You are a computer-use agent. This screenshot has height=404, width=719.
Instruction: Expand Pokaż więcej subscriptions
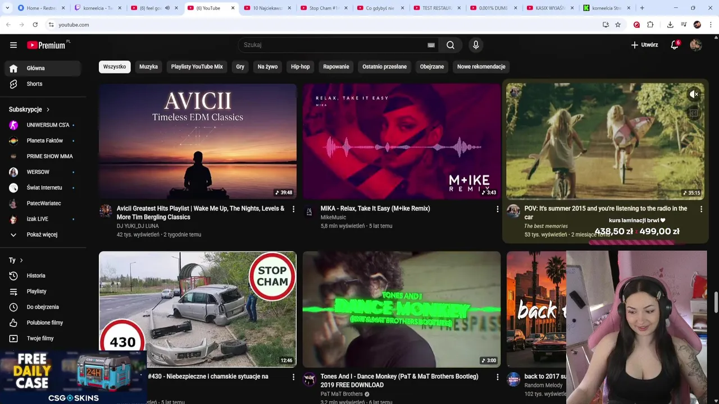(44, 235)
